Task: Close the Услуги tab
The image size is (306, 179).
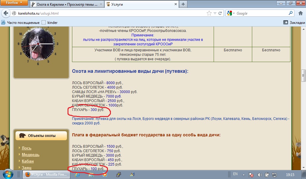Action: pos(174,4)
